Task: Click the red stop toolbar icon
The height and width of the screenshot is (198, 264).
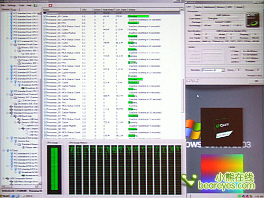Action: coord(50,5)
